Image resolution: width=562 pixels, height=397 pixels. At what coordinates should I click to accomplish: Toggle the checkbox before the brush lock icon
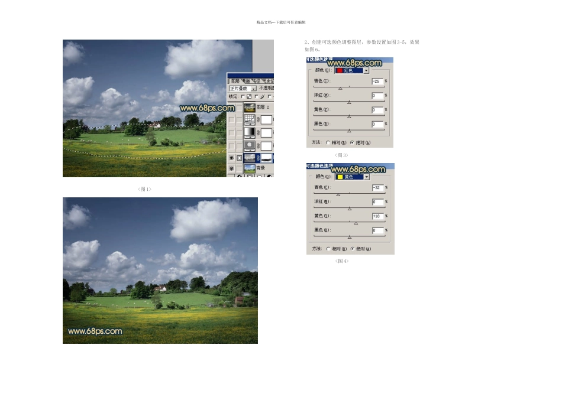pos(257,97)
